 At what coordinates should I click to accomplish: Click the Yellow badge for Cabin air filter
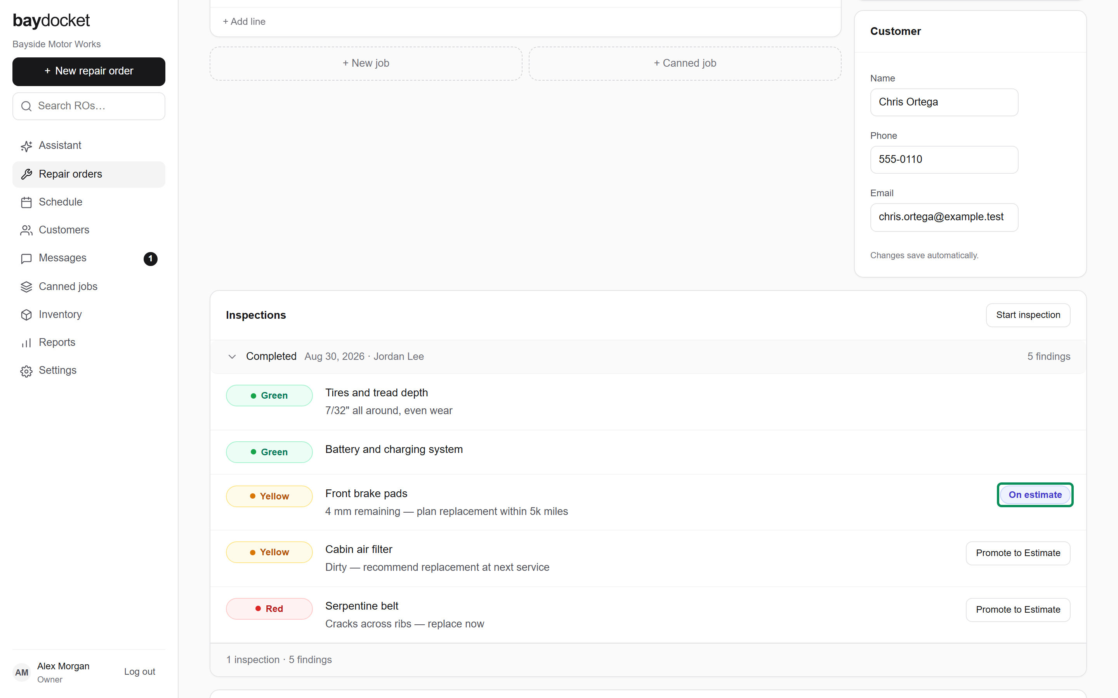click(269, 552)
